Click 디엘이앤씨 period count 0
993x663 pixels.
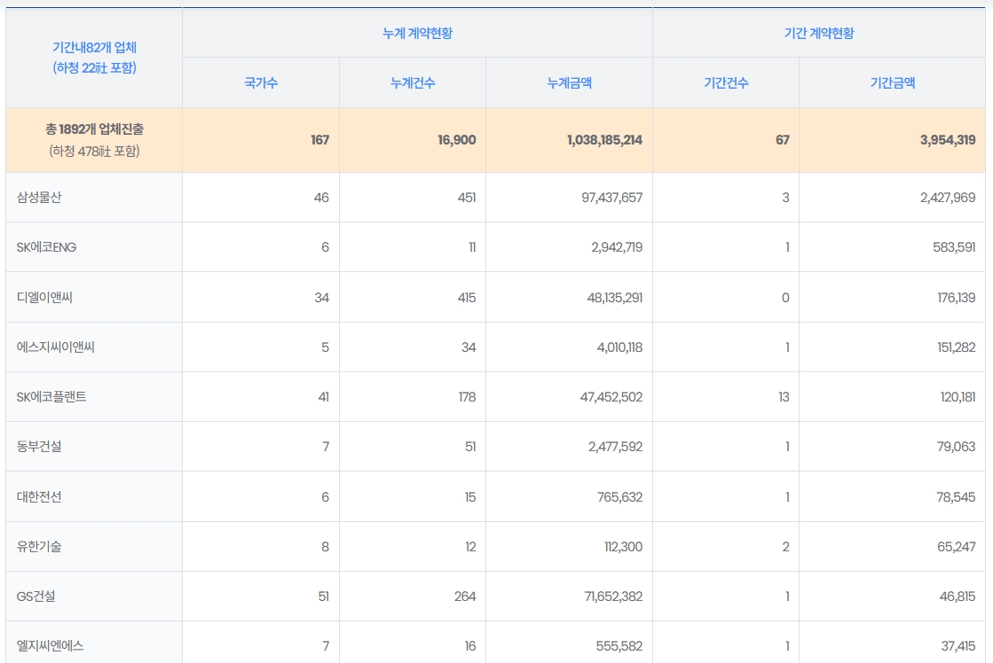coord(786,297)
